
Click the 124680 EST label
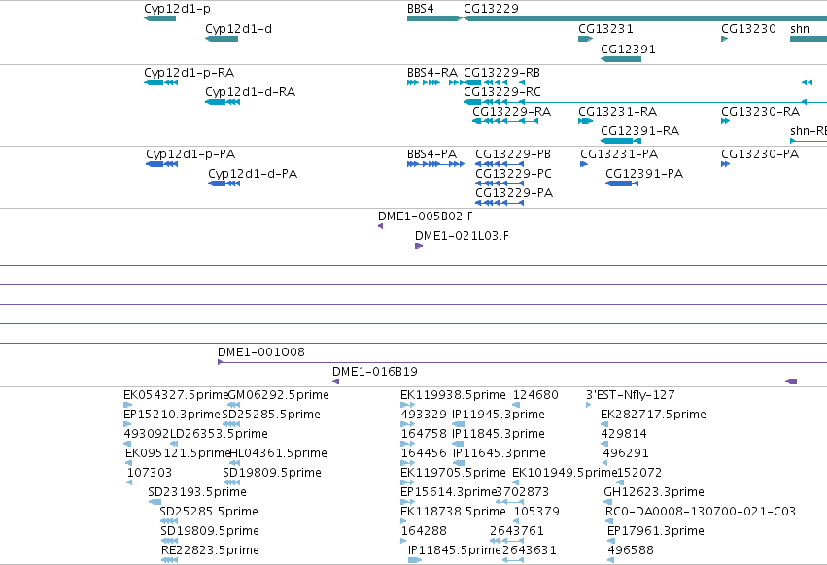click(x=535, y=395)
